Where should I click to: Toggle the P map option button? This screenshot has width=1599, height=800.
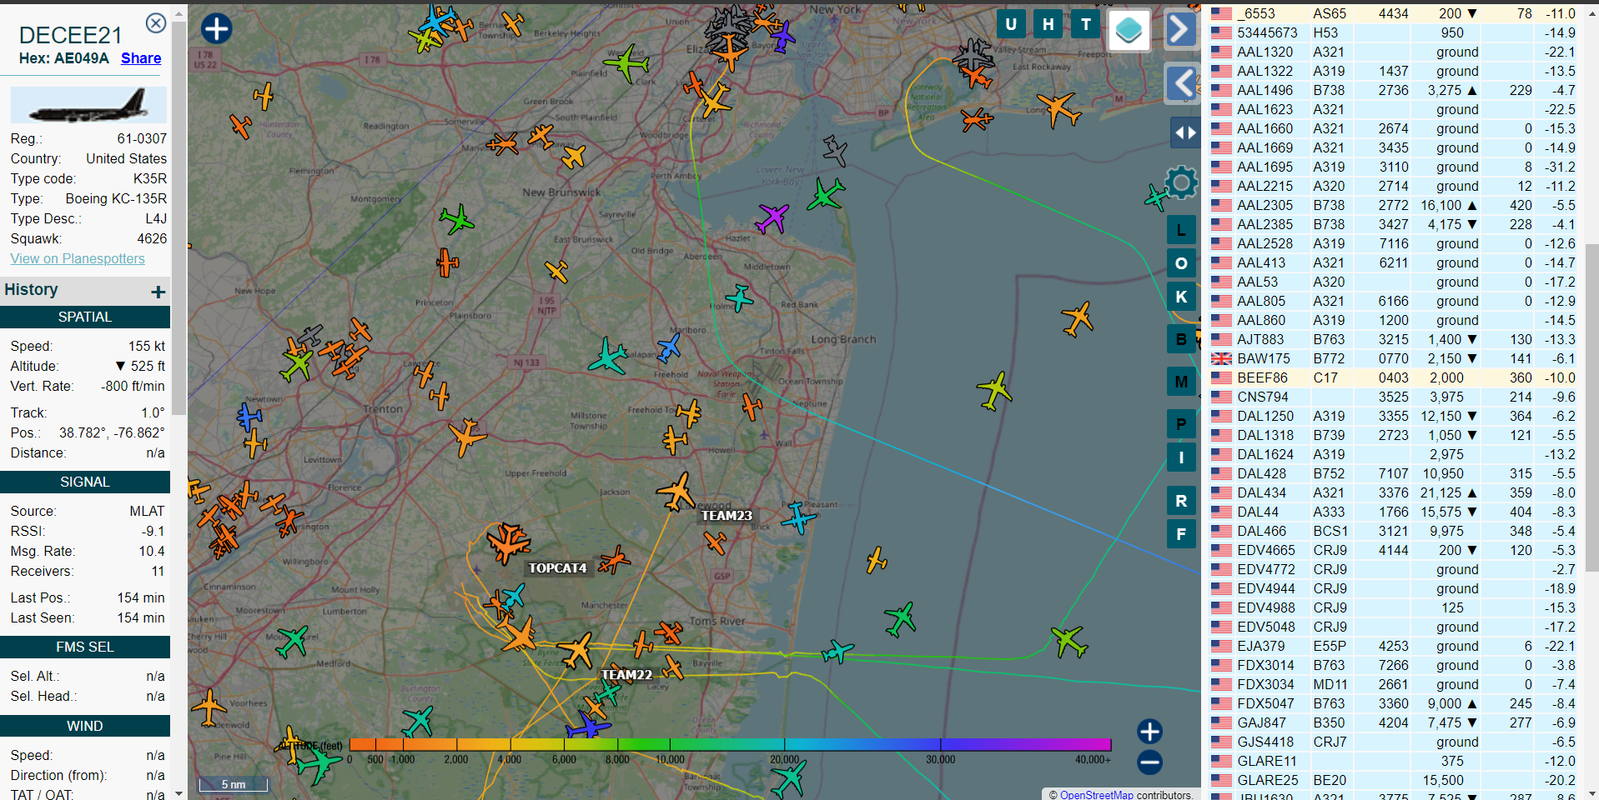point(1181,424)
